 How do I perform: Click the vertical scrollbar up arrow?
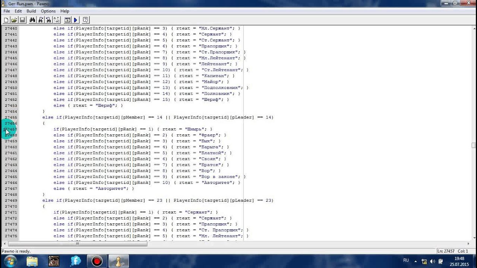474,28
